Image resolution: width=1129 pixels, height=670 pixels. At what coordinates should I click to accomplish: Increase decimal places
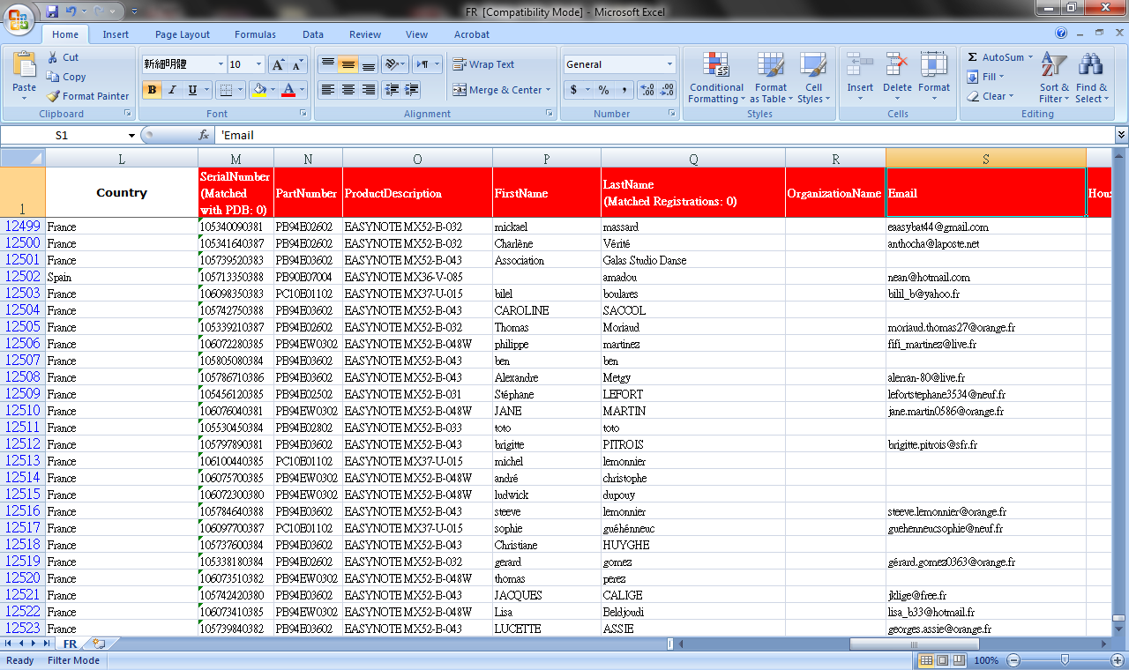647,90
